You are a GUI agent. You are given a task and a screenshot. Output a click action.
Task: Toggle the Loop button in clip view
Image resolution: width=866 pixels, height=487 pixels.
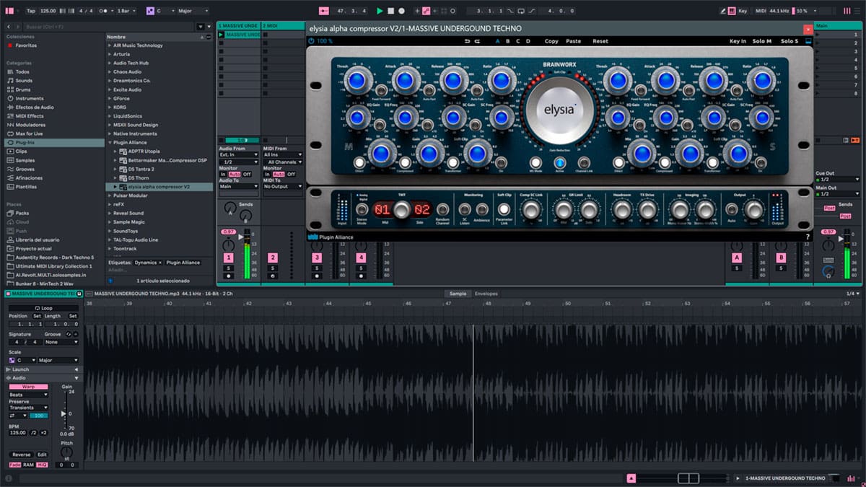coord(43,308)
